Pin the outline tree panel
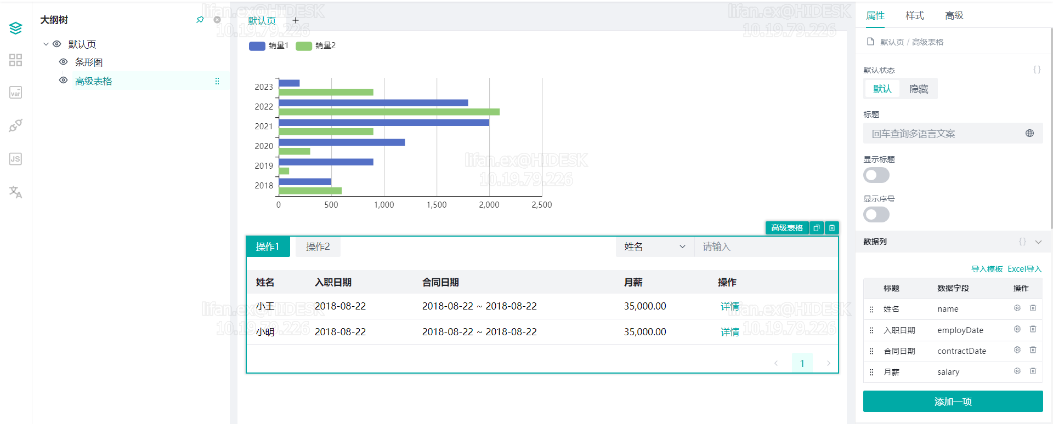This screenshot has width=1053, height=424. (200, 20)
